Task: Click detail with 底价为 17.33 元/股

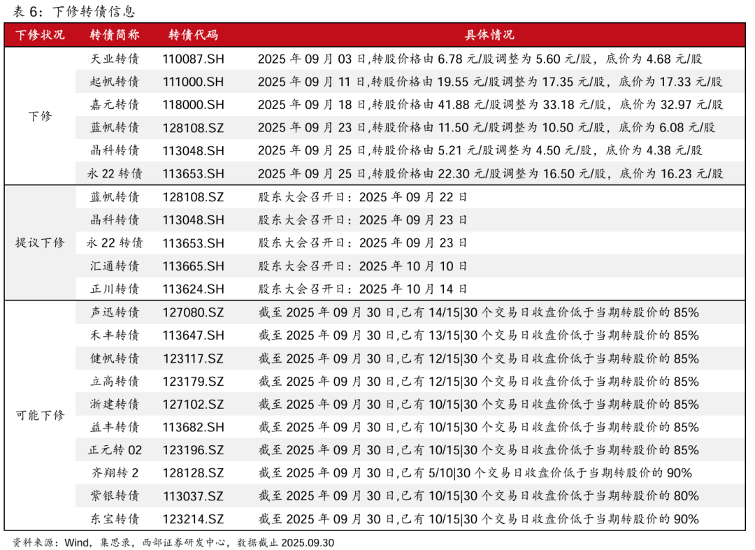Action: tap(490, 82)
